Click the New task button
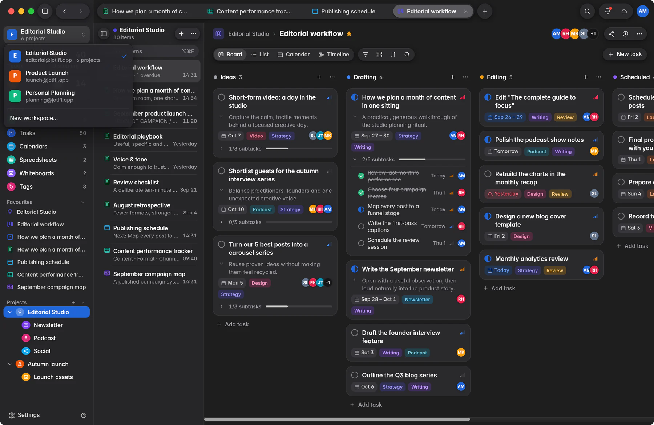 [x=625, y=54]
